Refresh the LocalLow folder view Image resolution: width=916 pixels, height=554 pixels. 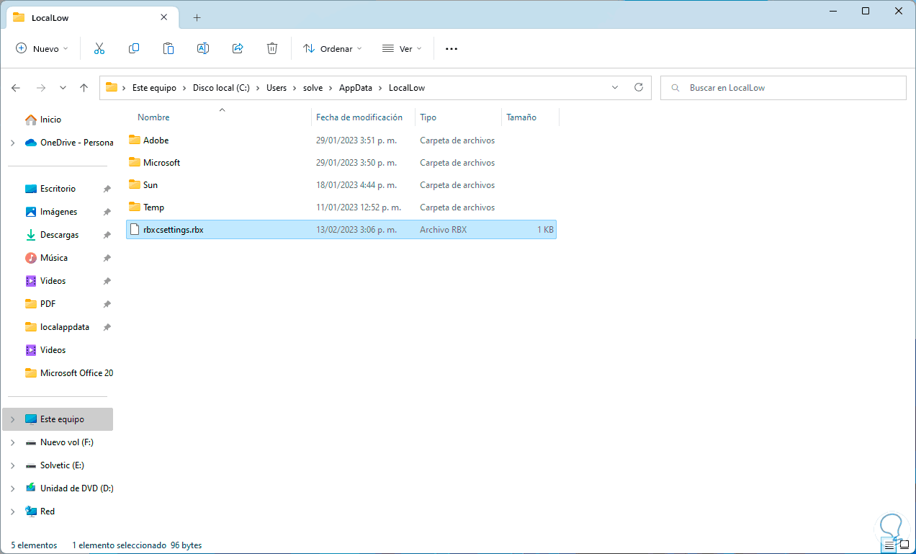point(638,87)
